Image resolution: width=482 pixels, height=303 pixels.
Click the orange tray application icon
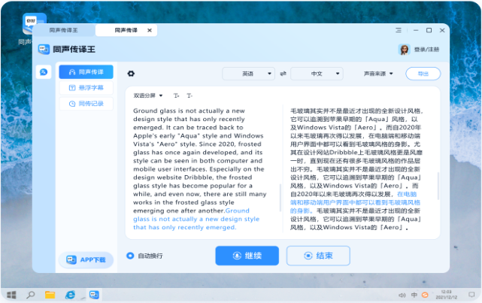click(425, 295)
